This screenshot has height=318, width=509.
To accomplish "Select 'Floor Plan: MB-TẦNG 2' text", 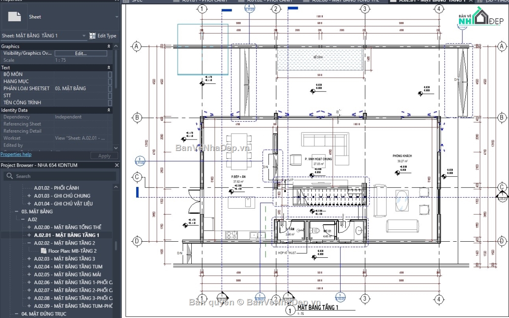I will 73,251.
